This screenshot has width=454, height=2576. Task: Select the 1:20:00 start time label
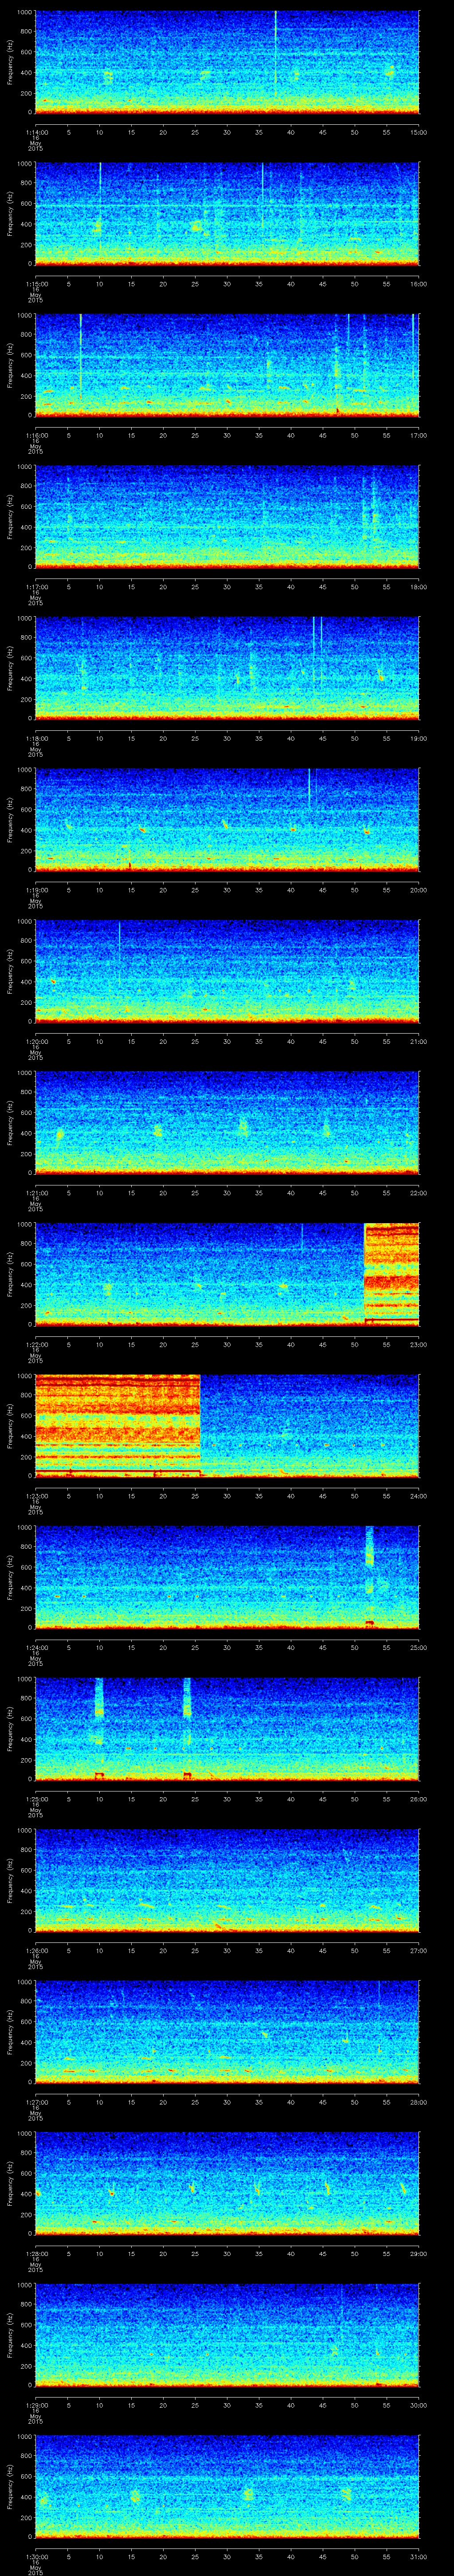click(36, 1041)
